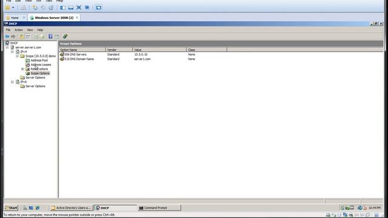This screenshot has width=388, height=218.
Task: Select the IPv4 tree item
Action: (x=24, y=52)
